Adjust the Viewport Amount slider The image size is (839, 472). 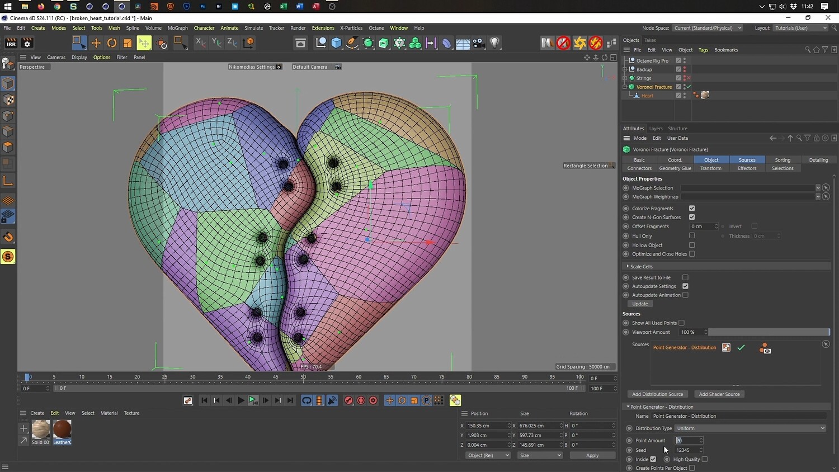(769, 332)
